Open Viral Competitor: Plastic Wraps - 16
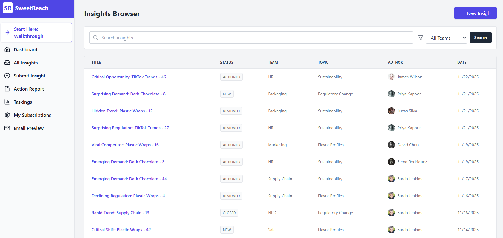This screenshot has width=503, height=238. 125,145
